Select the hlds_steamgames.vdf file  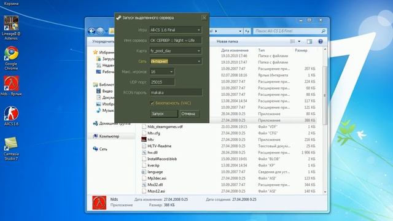click(x=165, y=127)
